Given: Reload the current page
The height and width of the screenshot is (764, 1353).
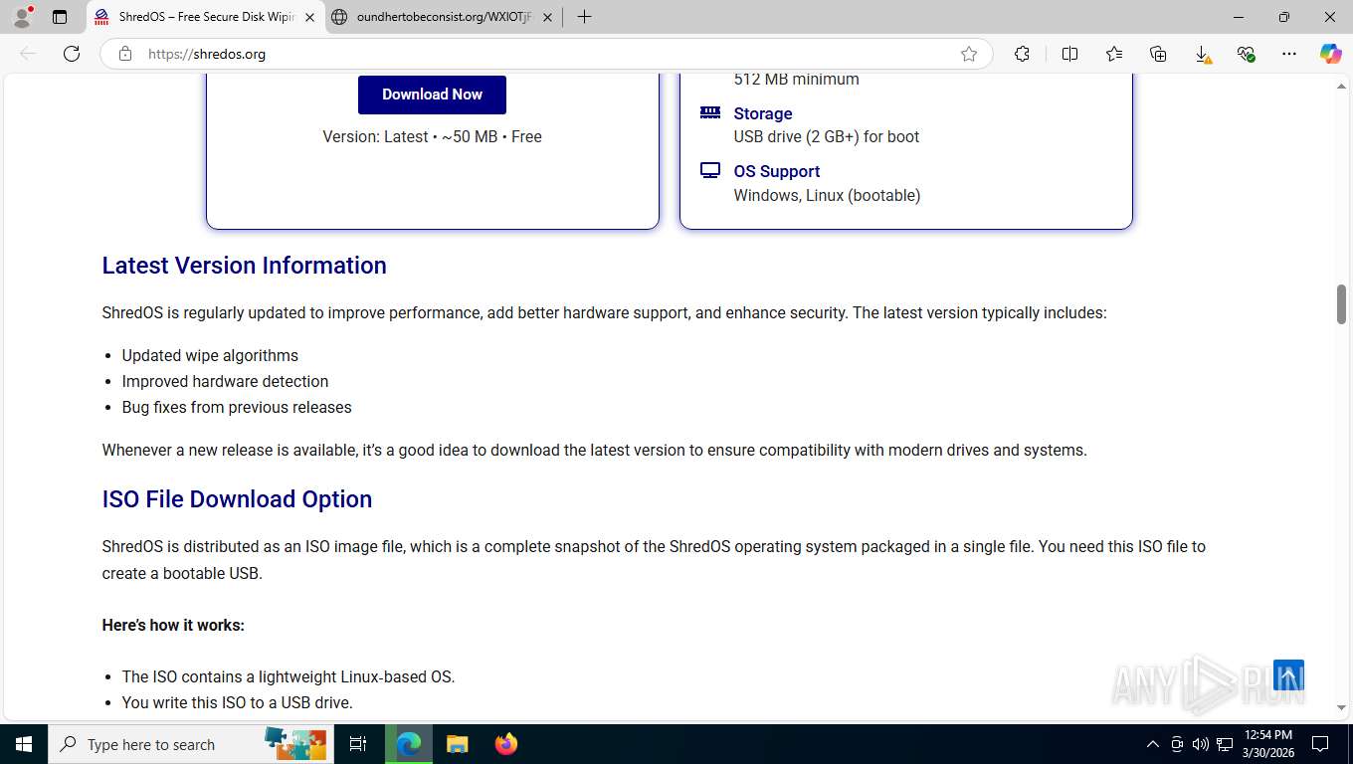Looking at the screenshot, I should (x=72, y=54).
